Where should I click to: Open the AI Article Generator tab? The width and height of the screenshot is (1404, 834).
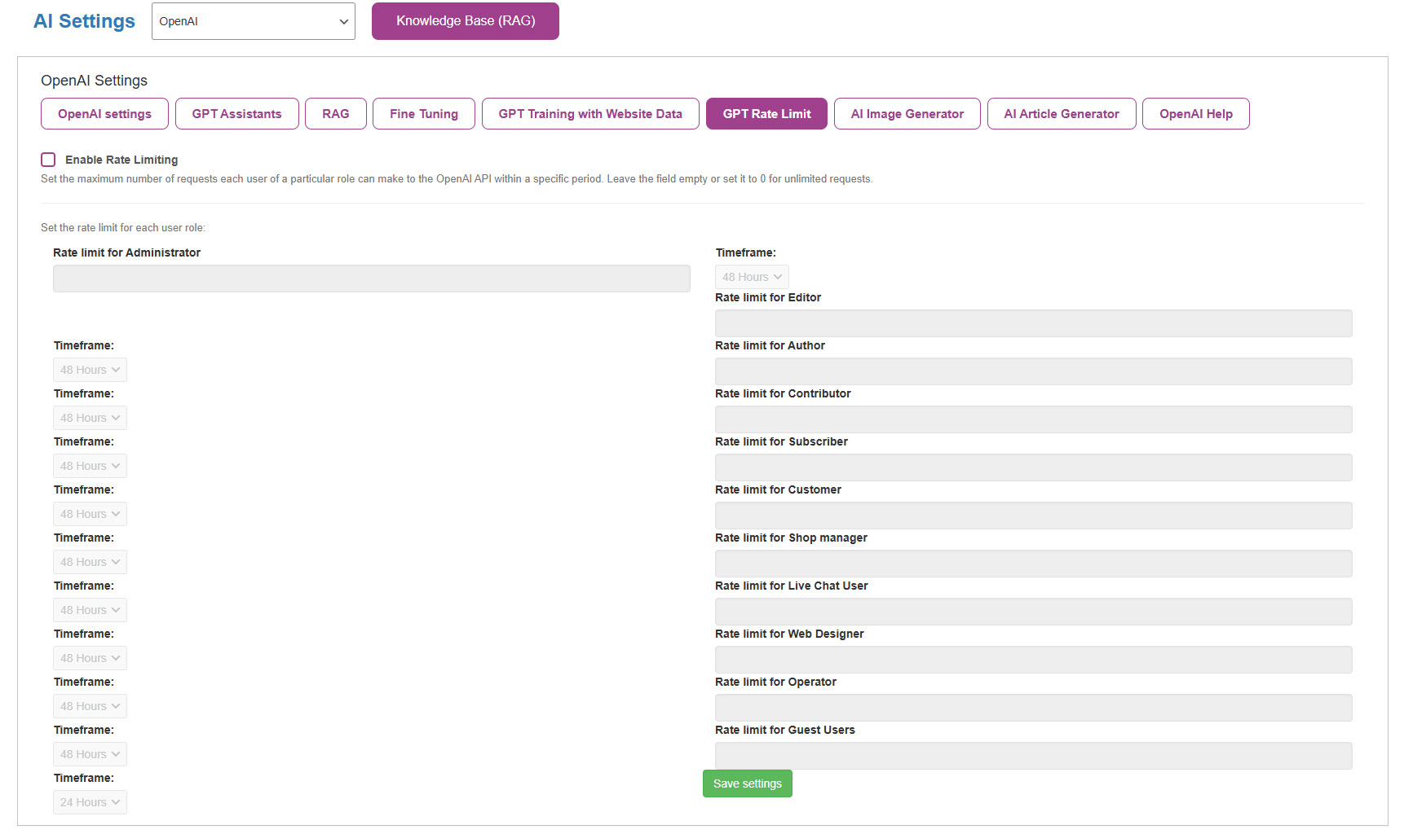pyautogui.click(x=1061, y=114)
